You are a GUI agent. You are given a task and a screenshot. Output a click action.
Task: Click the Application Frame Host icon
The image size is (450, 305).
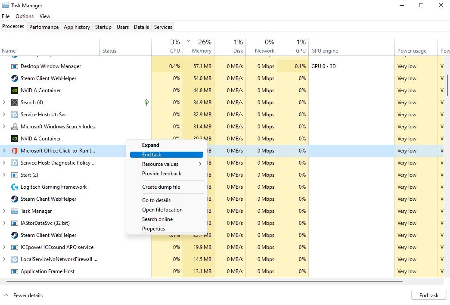click(14, 271)
